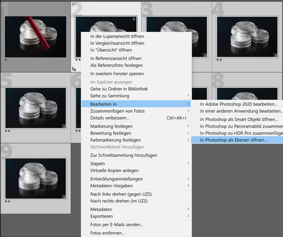Choose "Nach rechts drehen (im UZS)"
Image resolution: width=283 pixels, height=237 pixels.
119,201
